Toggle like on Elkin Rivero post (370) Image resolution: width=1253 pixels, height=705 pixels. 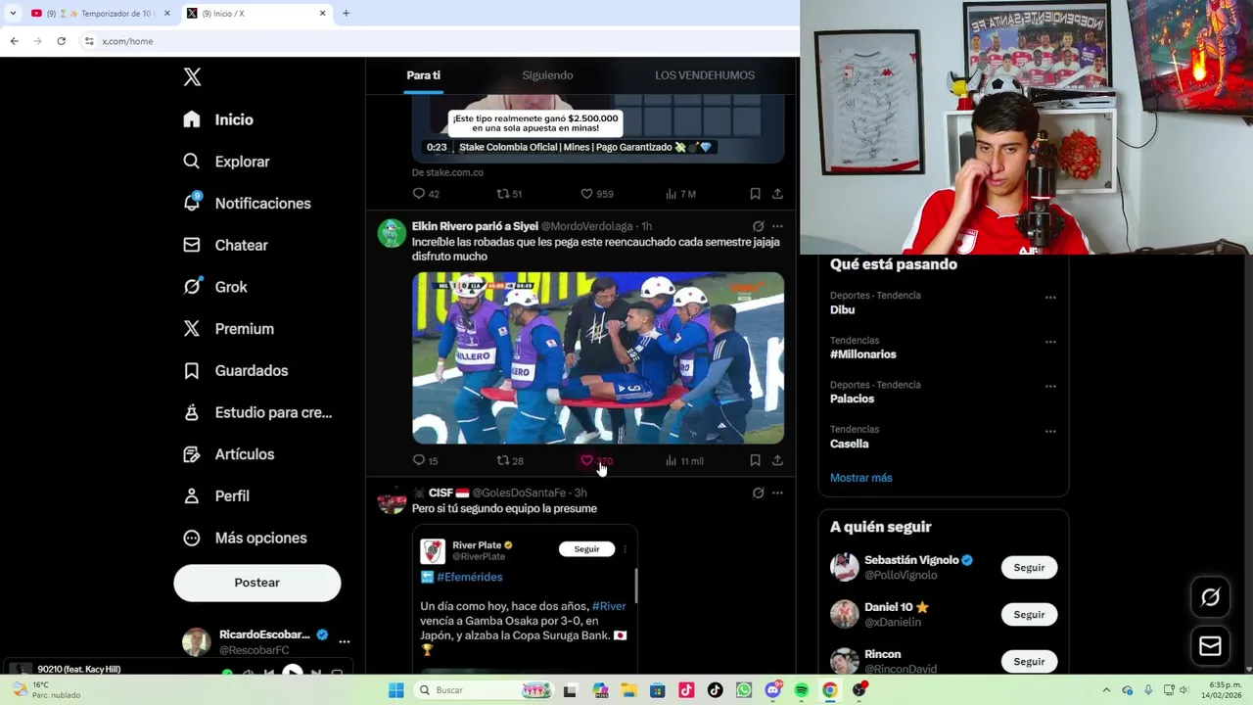(596, 460)
